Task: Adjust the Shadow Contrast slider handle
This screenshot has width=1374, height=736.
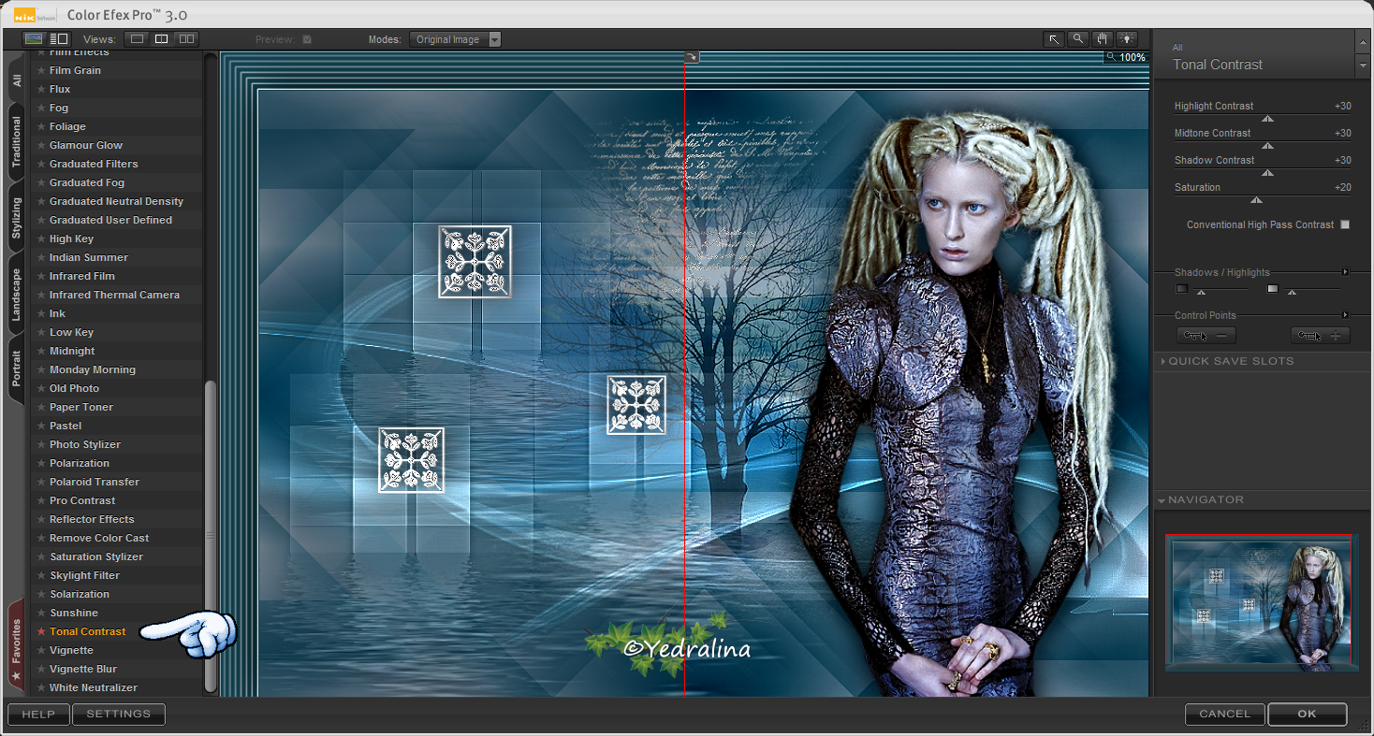Action: coord(1267,173)
